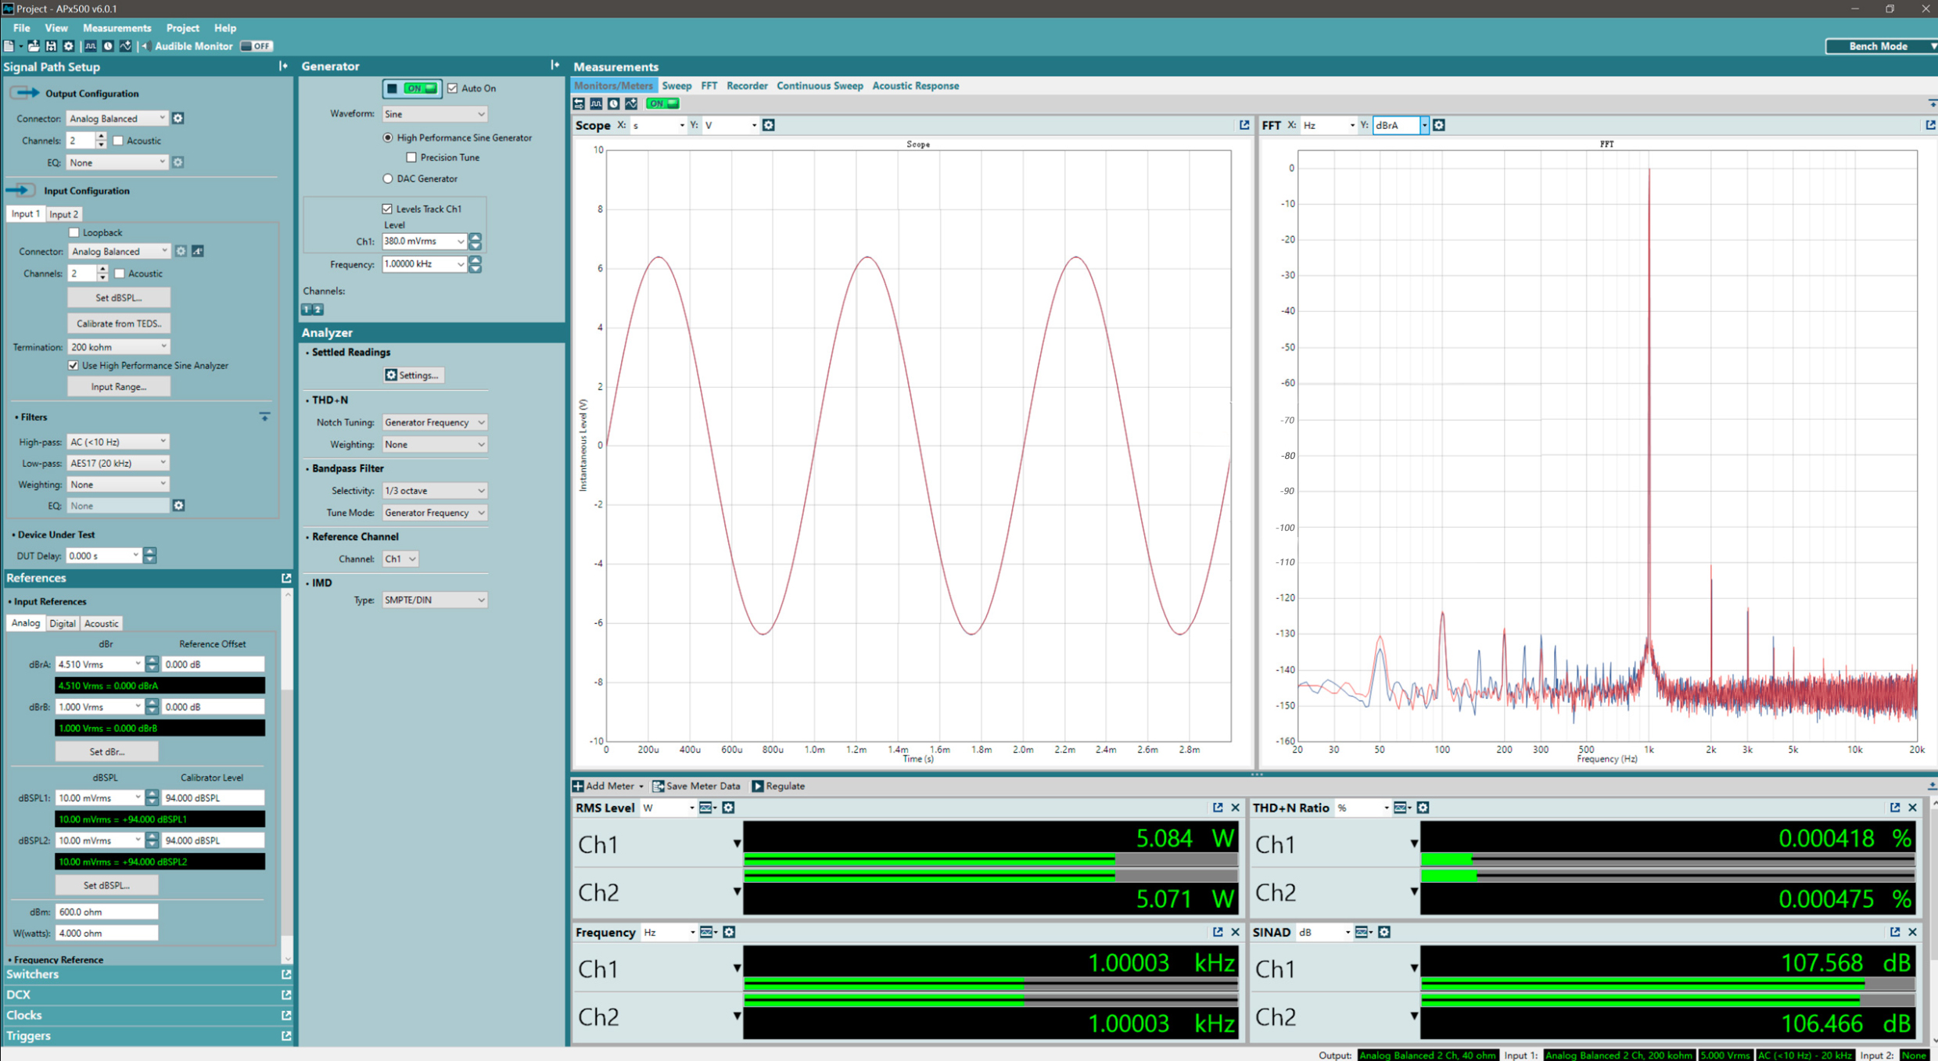Open the Termination 200 kohm dropdown
Image resolution: width=1938 pixels, height=1061 pixels.
coord(118,347)
